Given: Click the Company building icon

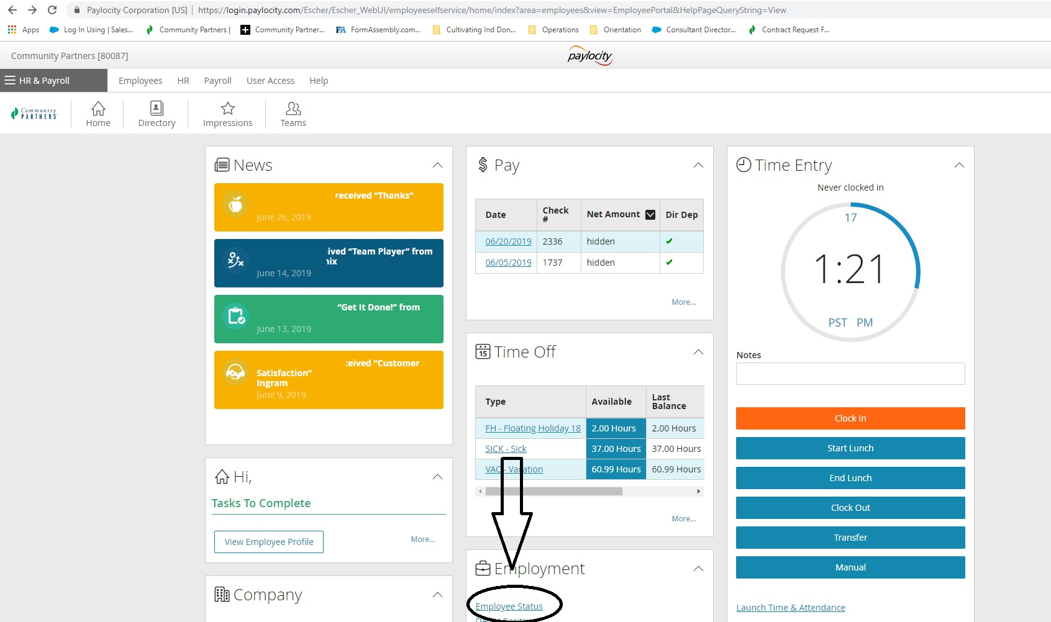Looking at the screenshot, I should click(222, 594).
